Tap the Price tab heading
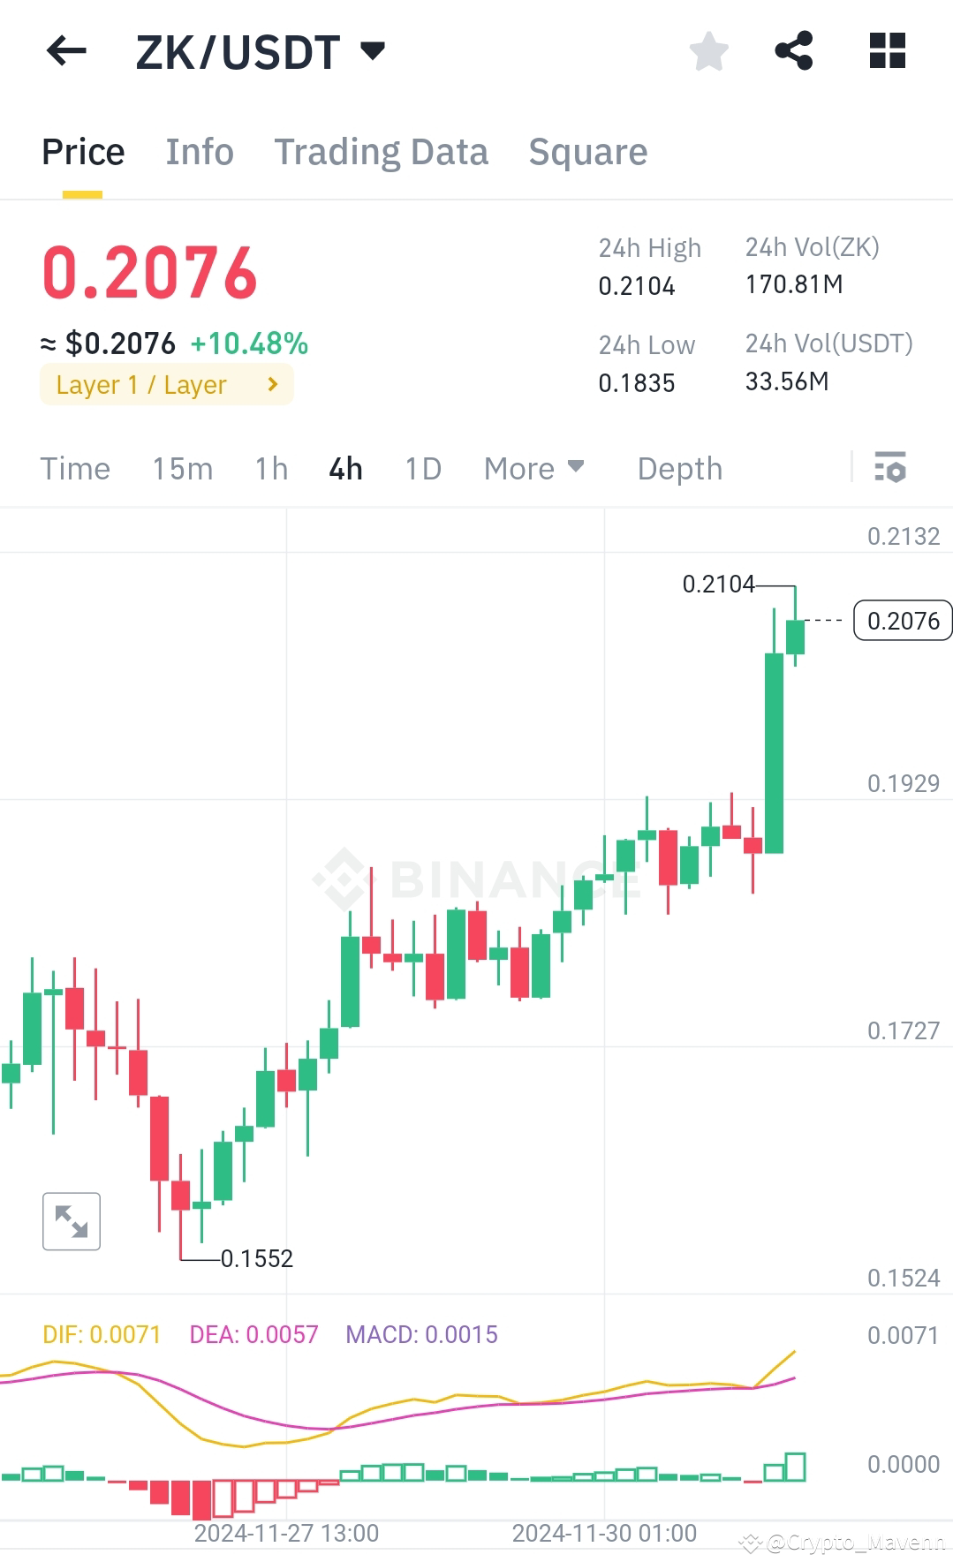 click(82, 151)
